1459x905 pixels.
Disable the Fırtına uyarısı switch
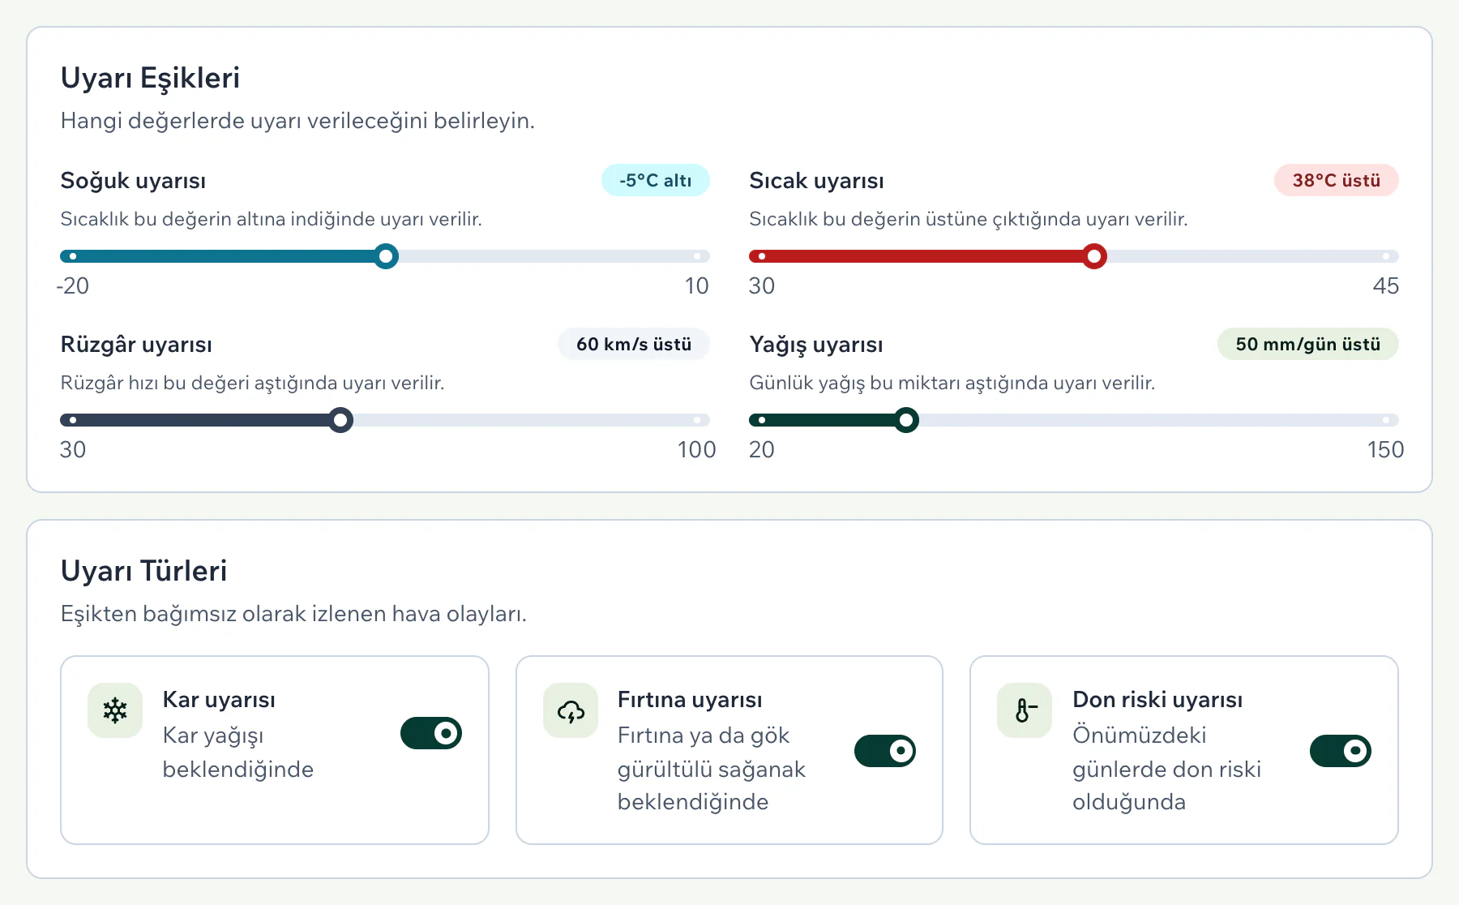[x=885, y=751]
